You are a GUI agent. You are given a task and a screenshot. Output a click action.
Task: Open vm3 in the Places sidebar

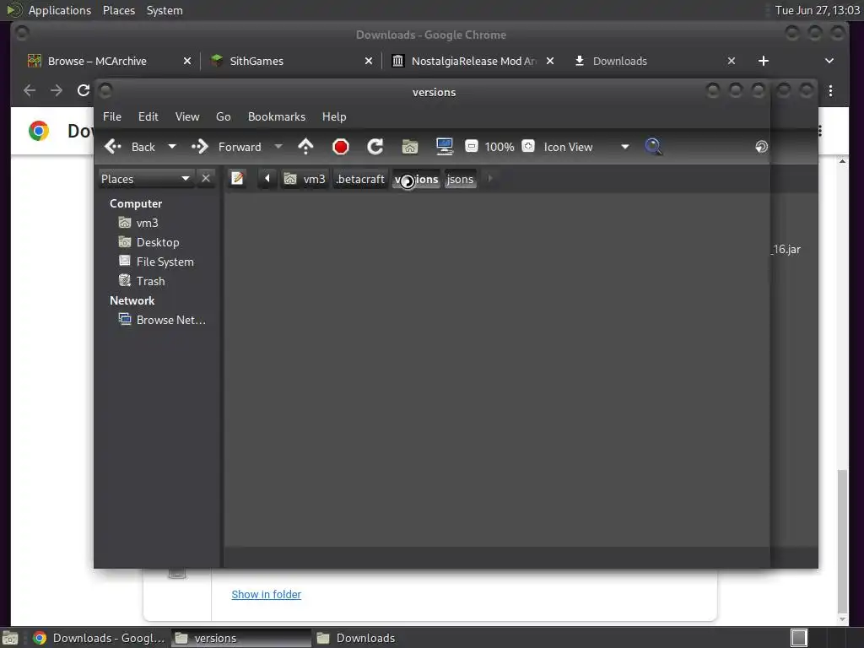(x=138, y=223)
